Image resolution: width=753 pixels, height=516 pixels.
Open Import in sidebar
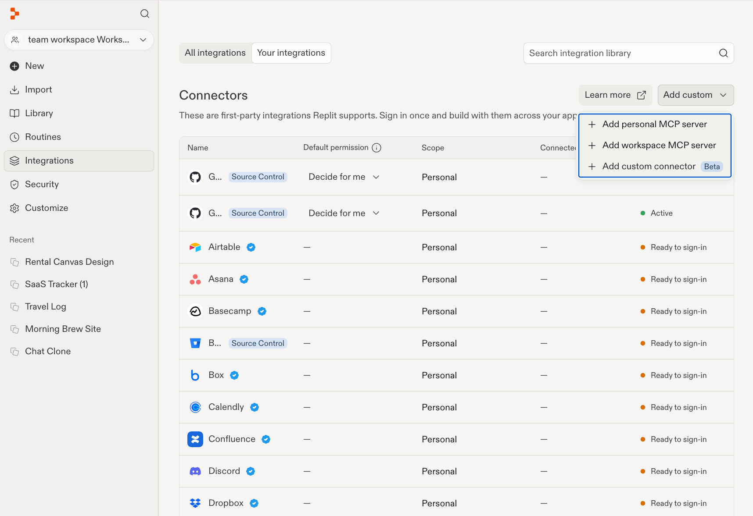point(79,90)
